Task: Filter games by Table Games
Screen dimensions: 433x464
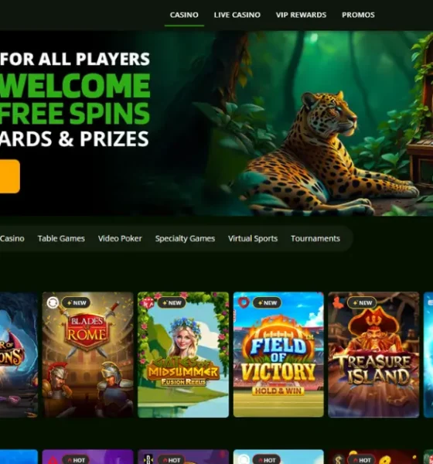Action: click(61, 238)
